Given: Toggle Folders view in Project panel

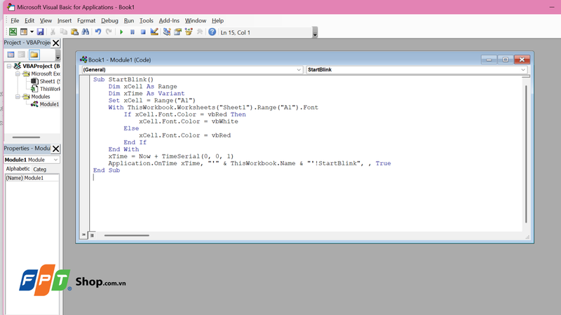Looking at the screenshot, I should coord(34,55).
